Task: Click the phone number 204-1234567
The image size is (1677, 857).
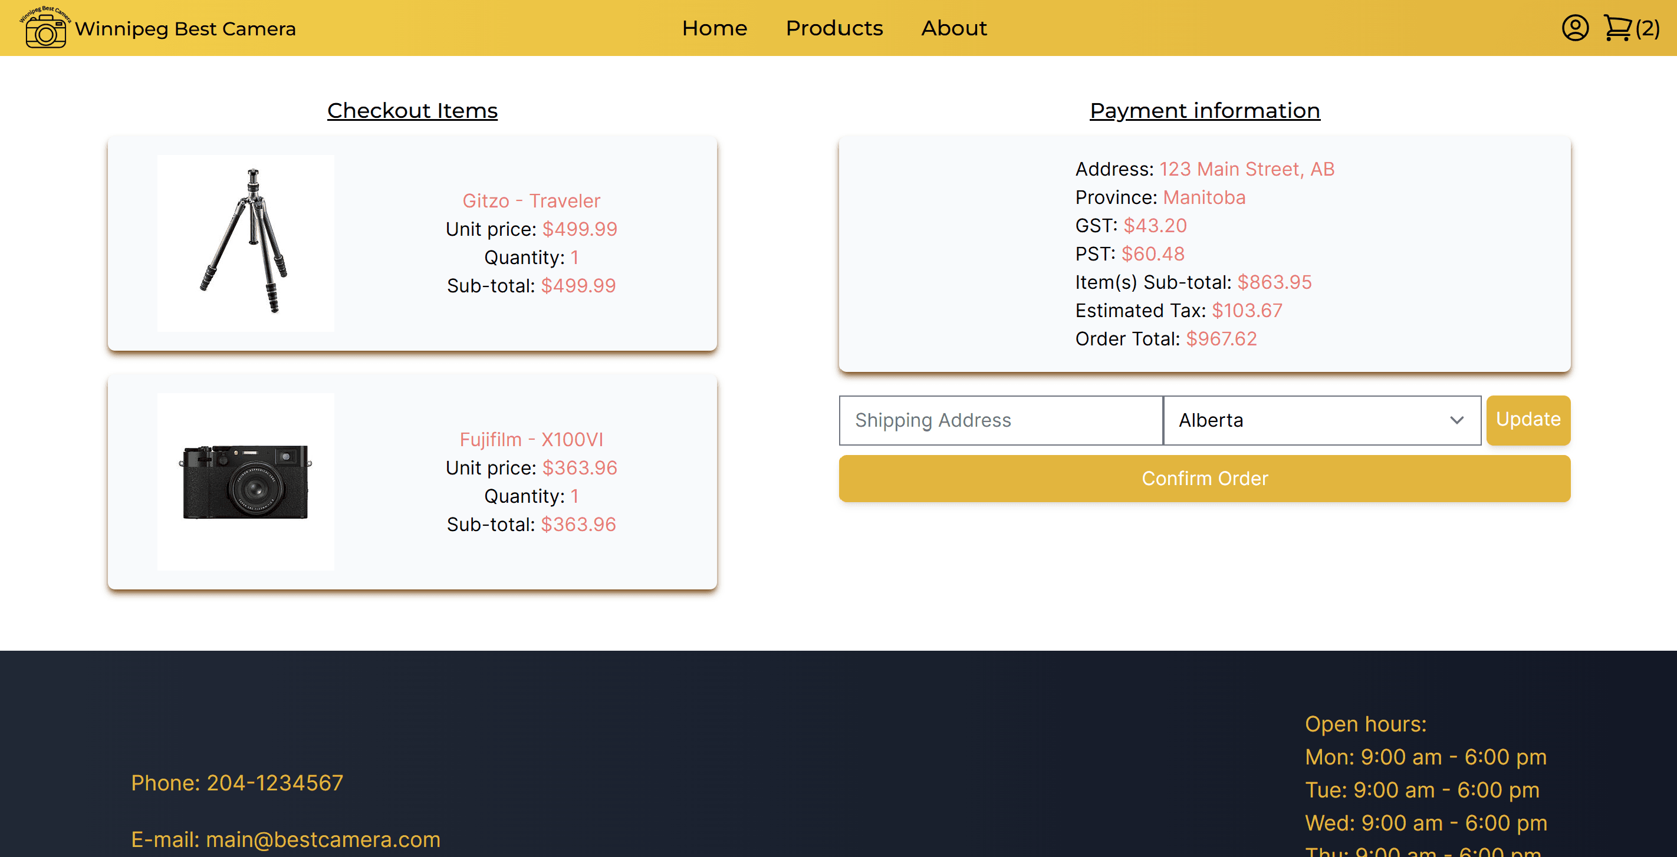Action: tap(275, 783)
